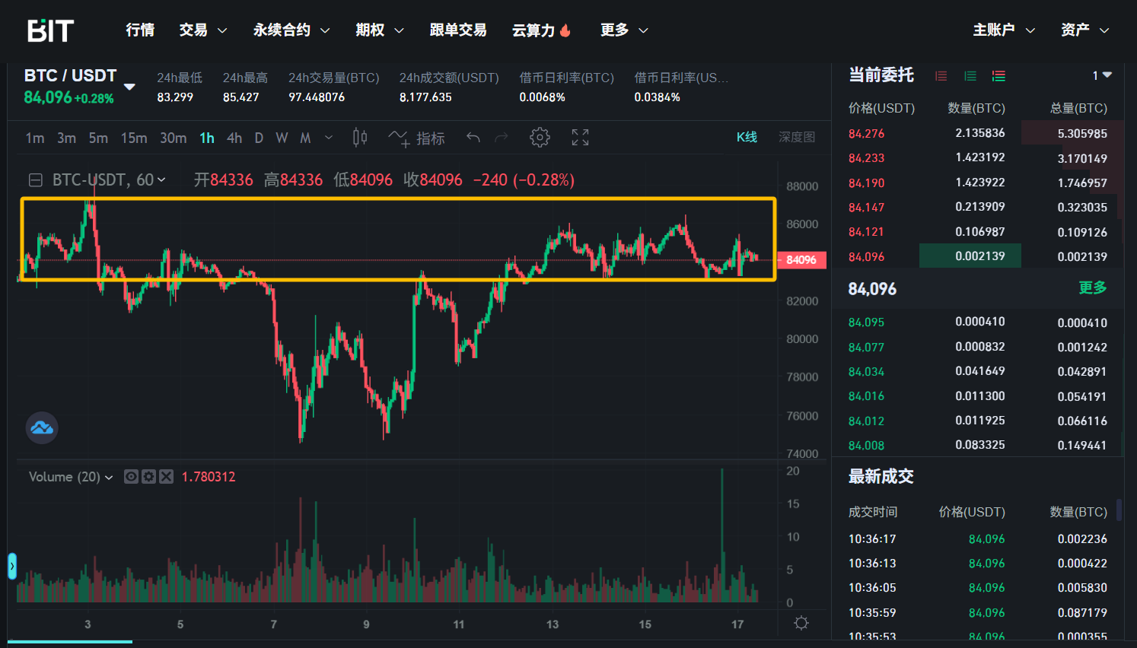Show only buy orders in order book

[970, 76]
